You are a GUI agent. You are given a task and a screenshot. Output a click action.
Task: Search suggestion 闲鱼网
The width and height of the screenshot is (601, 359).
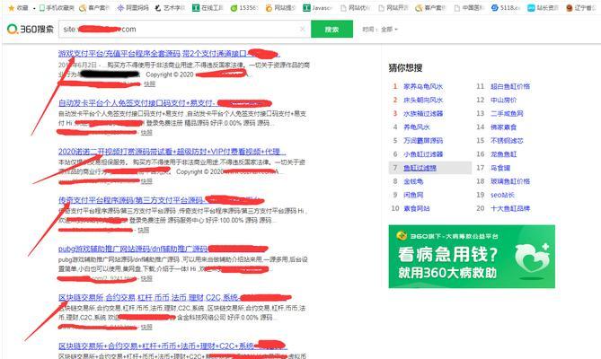click(x=413, y=195)
